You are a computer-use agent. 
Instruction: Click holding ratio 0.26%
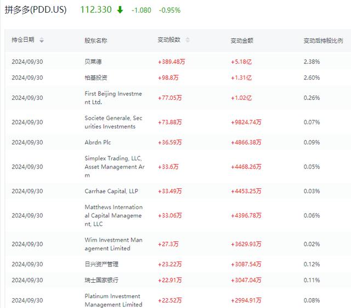point(312,98)
